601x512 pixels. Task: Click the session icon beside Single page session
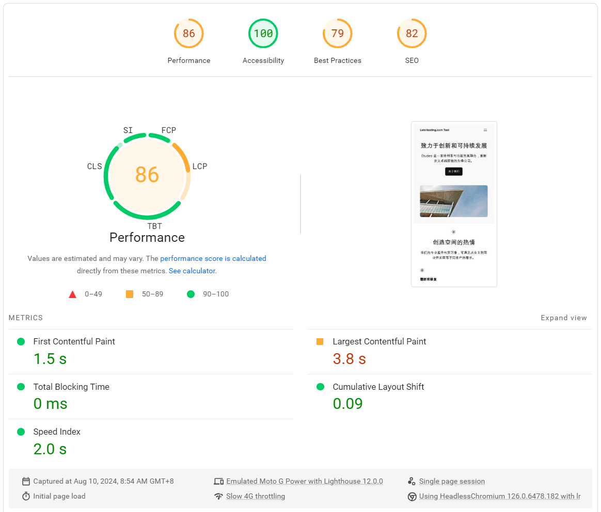pyautogui.click(x=412, y=482)
